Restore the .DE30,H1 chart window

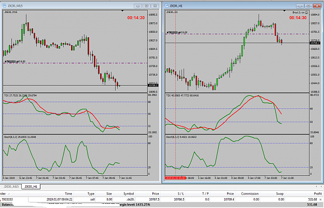(308, 6)
